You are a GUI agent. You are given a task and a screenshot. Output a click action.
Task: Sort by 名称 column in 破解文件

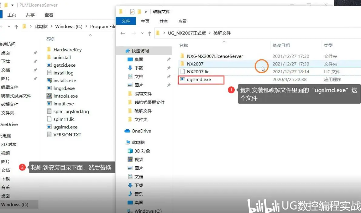[x=184, y=45]
